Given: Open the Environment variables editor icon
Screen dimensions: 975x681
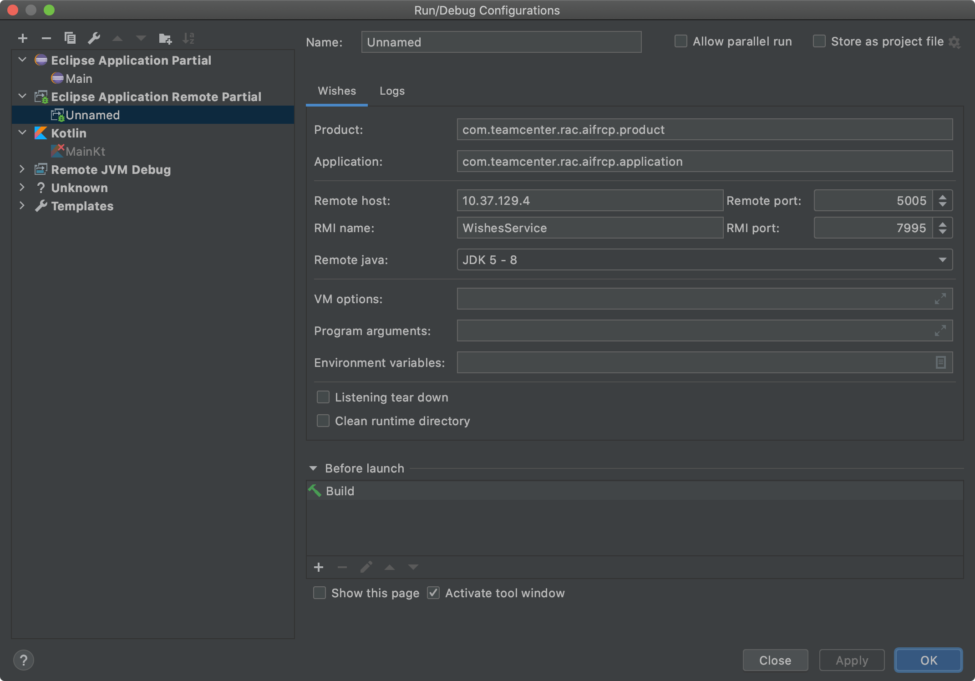Looking at the screenshot, I should click(941, 362).
